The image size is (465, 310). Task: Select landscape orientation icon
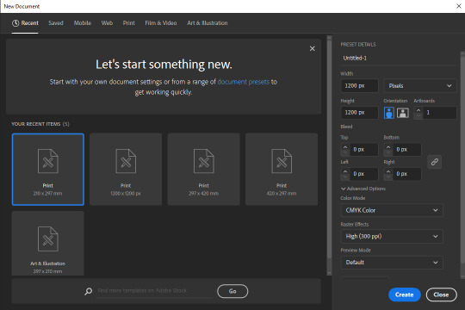(x=403, y=113)
